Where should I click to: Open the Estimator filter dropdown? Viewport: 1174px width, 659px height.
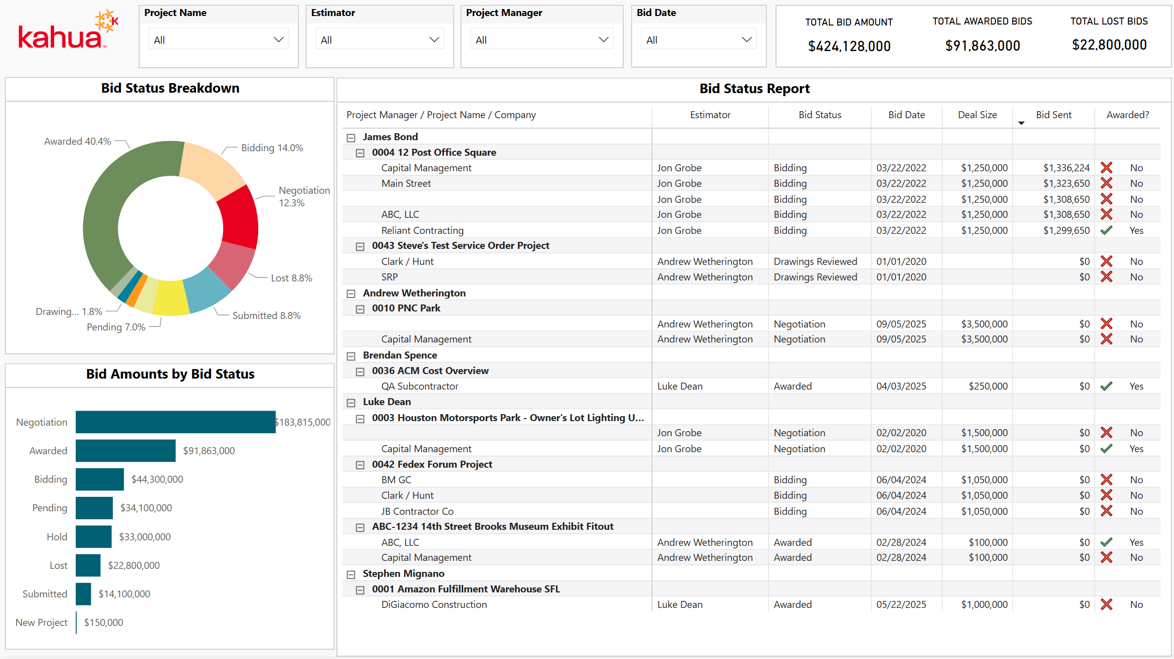tap(379, 40)
